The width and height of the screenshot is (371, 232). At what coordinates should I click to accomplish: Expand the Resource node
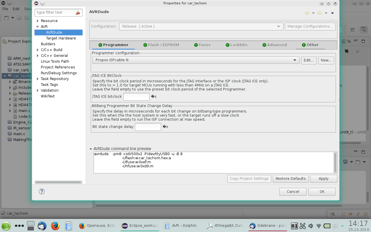coord(38,21)
